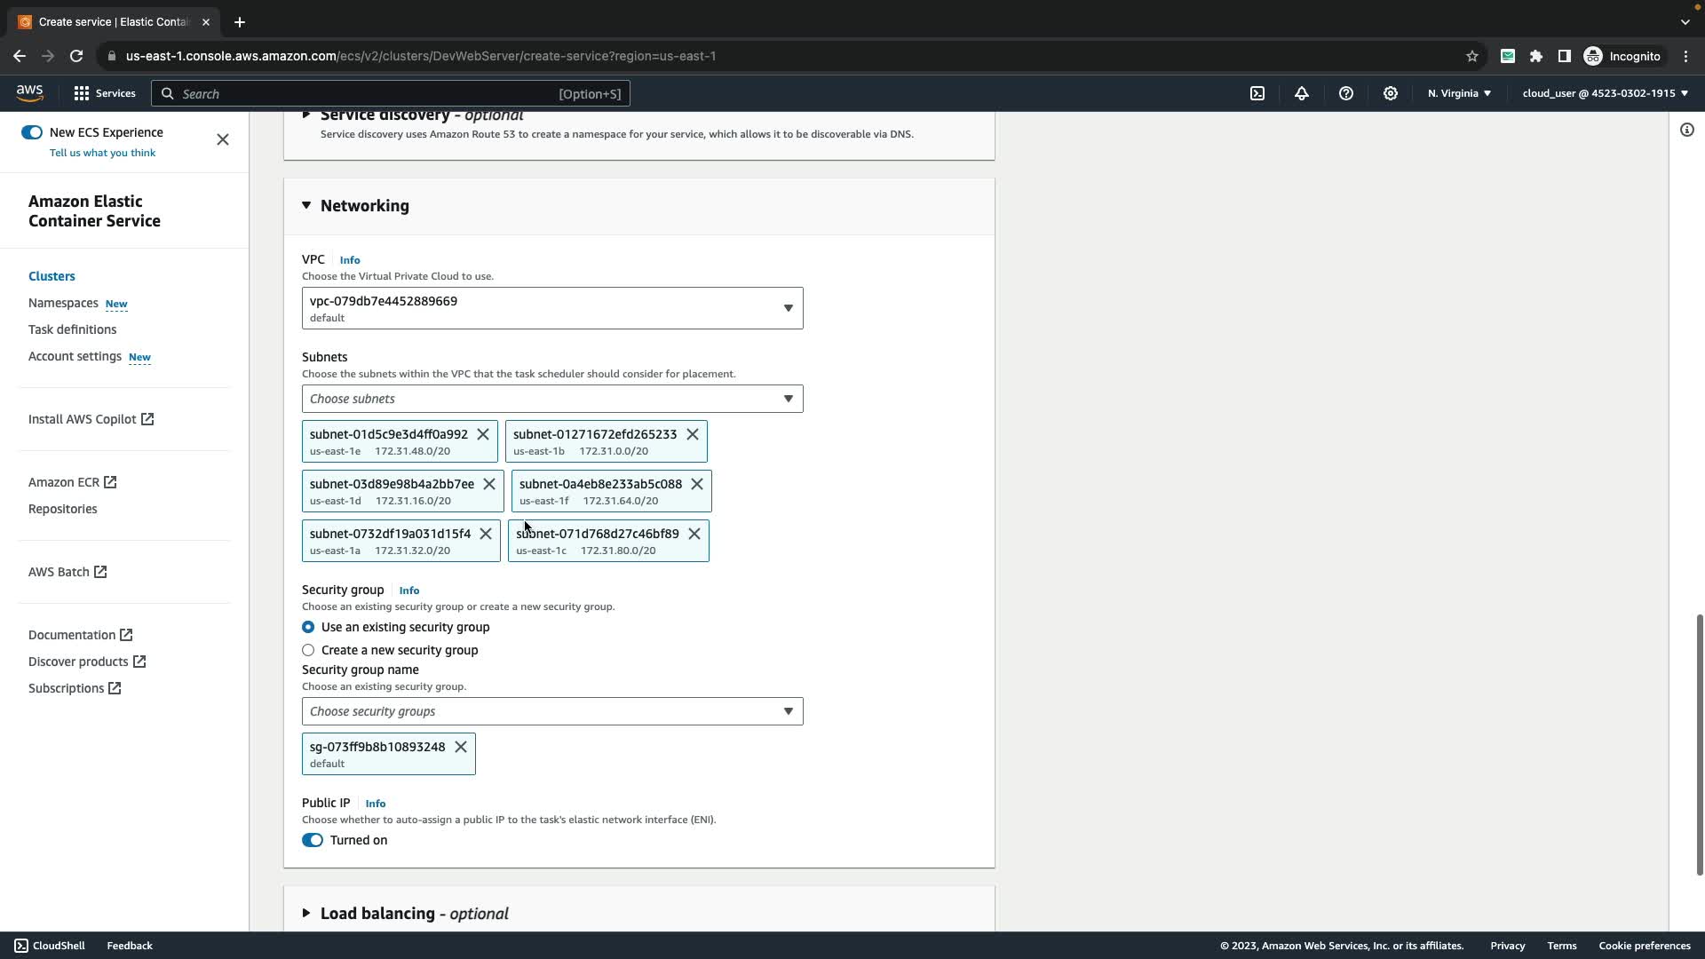Screen dimensions: 1705x959
Task: Open the settings gear in AWS header
Action: [x=1391, y=93]
